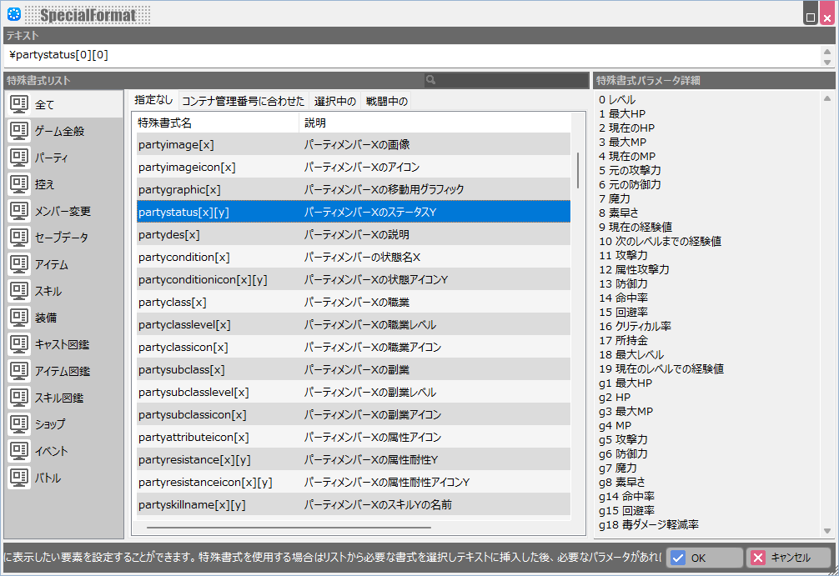Select the バトル category icon

pyautogui.click(x=19, y=478)
